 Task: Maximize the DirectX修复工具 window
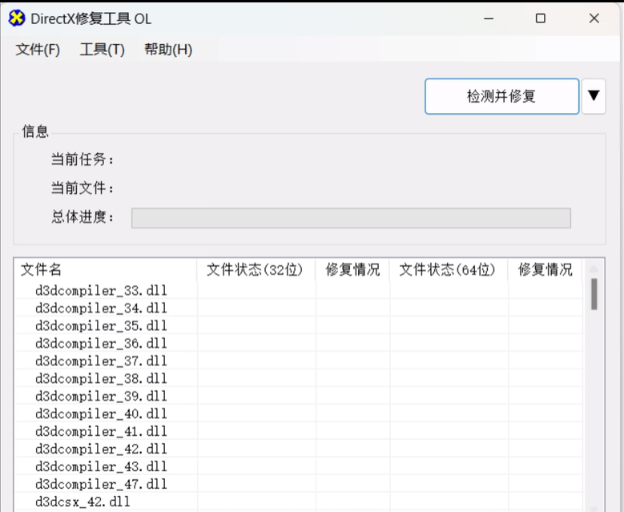(x=541, y=18)
